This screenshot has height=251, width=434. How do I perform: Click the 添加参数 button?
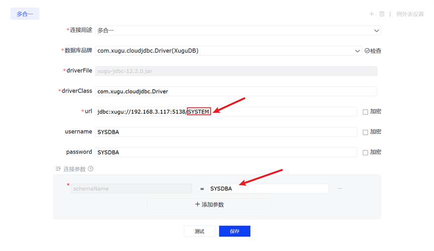[209, 204]
